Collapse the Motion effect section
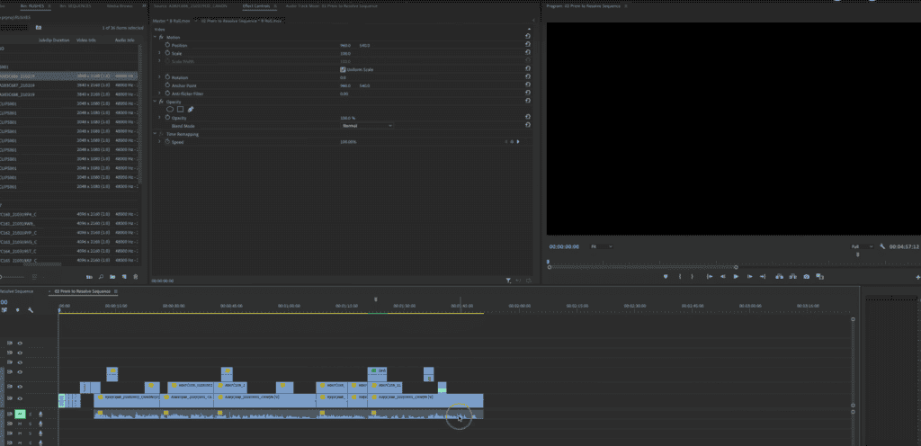The height and width of the screenshot is (446, 921). 155,37
